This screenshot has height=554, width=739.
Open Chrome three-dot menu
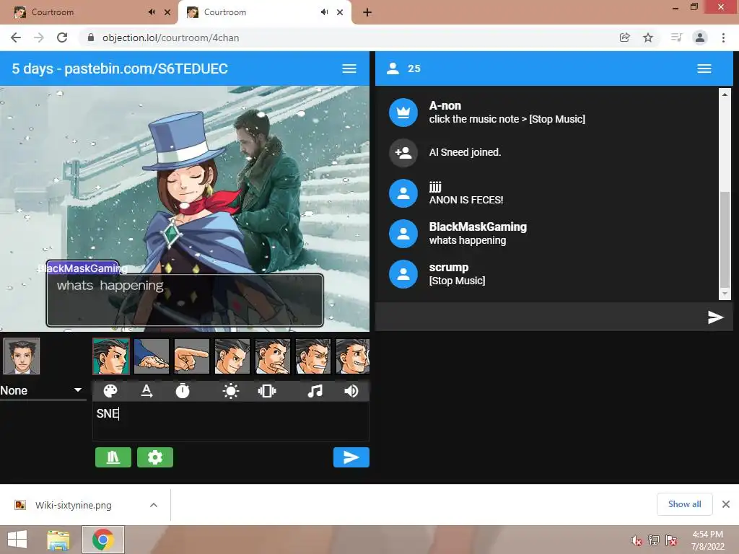(723, 38)
